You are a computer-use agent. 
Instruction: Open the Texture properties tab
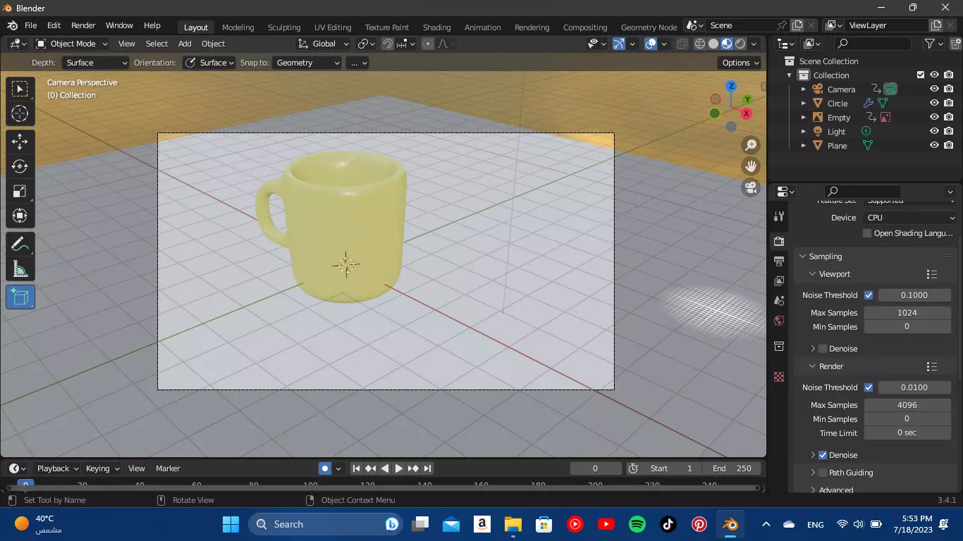tap(779, 377)
